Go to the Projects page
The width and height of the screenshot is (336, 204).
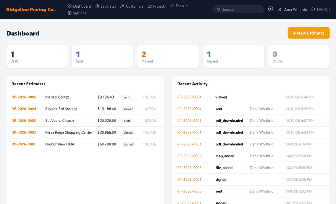[157, 6]
